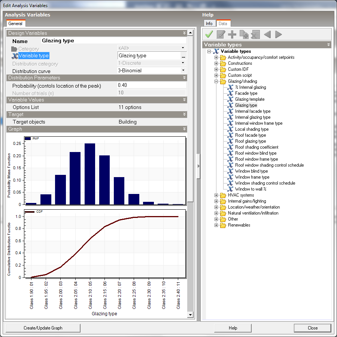This screenshot has height=337, width=337.
Task: Collapse the Glazing/shading folder
Action: 216,81
